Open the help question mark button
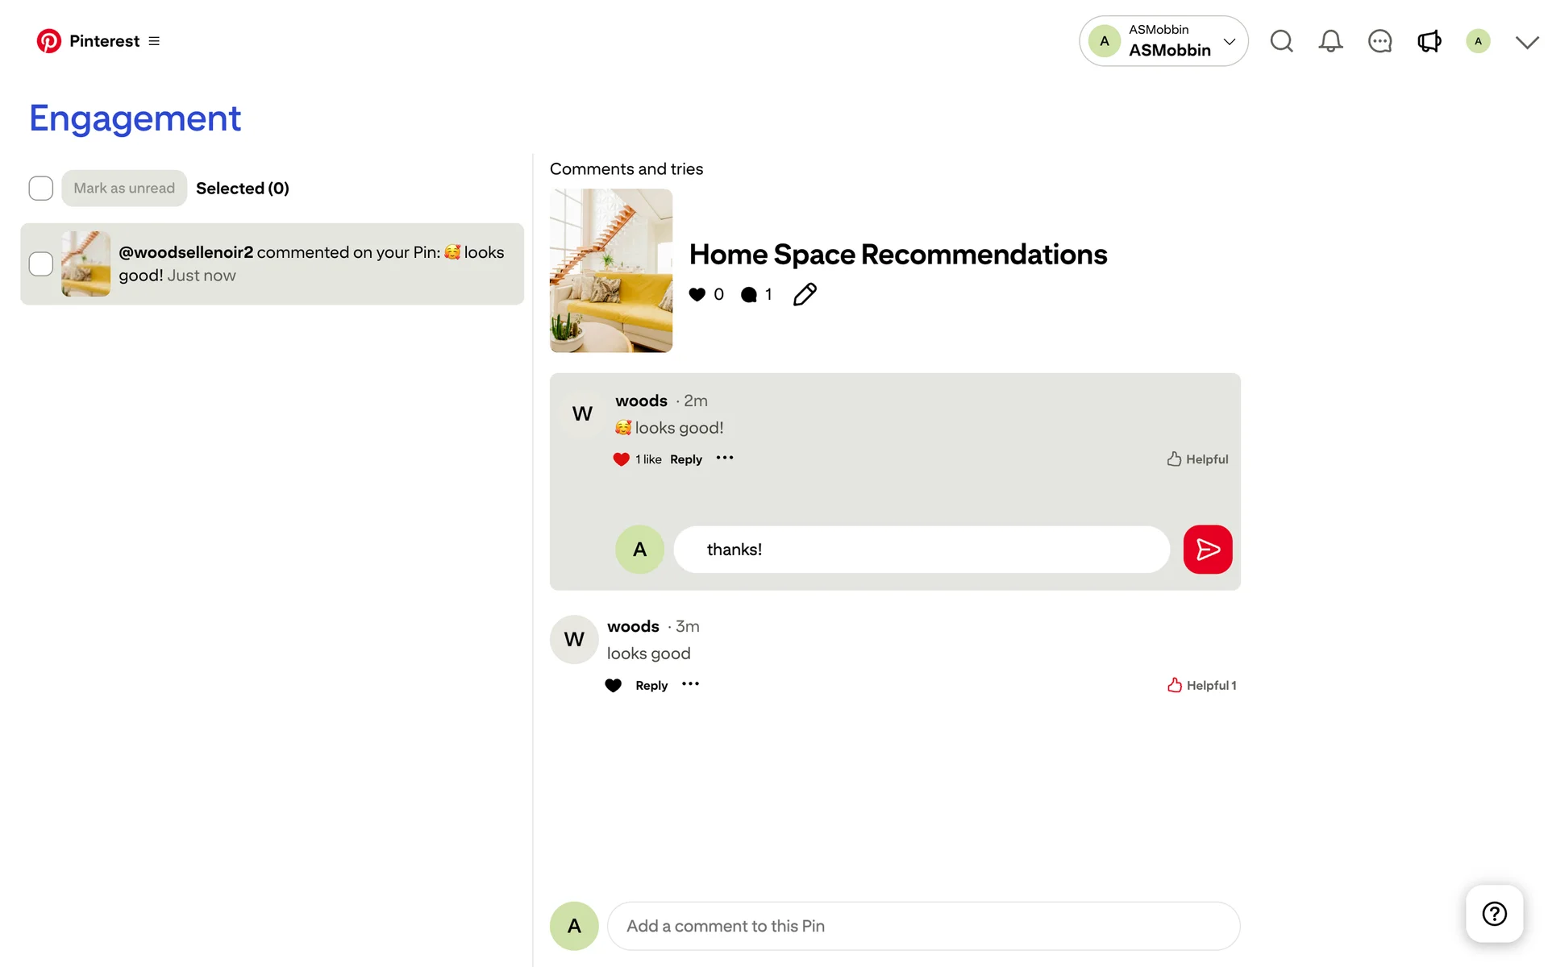This screenshot has width=1548, height=967. tap(1494, 914)
